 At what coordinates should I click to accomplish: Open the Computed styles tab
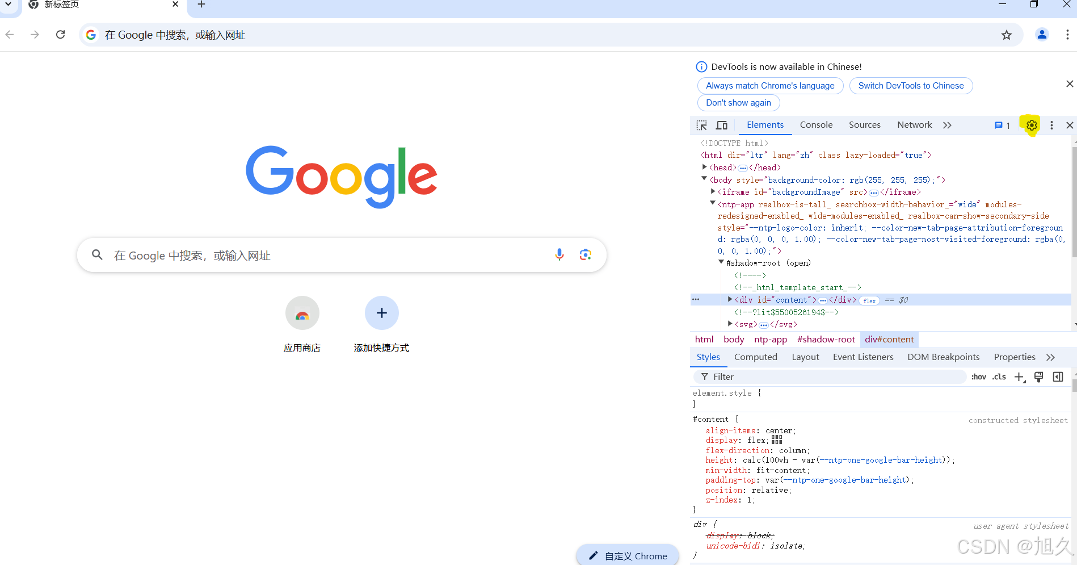pos(755,357)
